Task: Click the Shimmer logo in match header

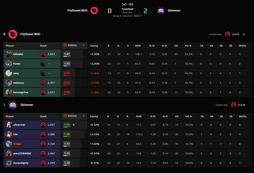Action: coord(161,10)
